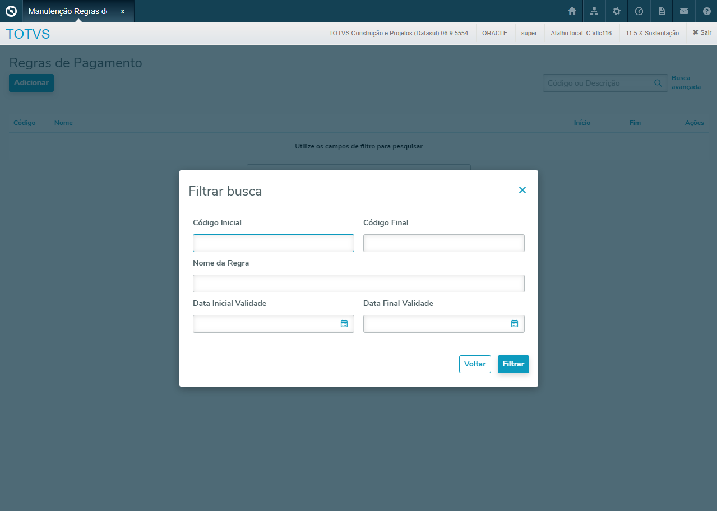Click TOTVS Construção e Projetos version label

pos(399,33)
